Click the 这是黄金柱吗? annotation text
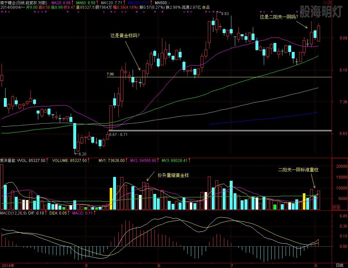Screen dimensions: 348x268 (125, 36)
